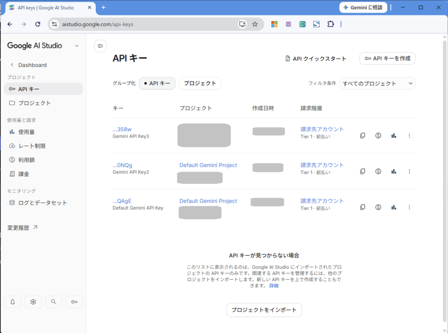The height and width of the screenshot is (333, 448).
Task: Open 課金 sidebar item
Action: [43, 174]
